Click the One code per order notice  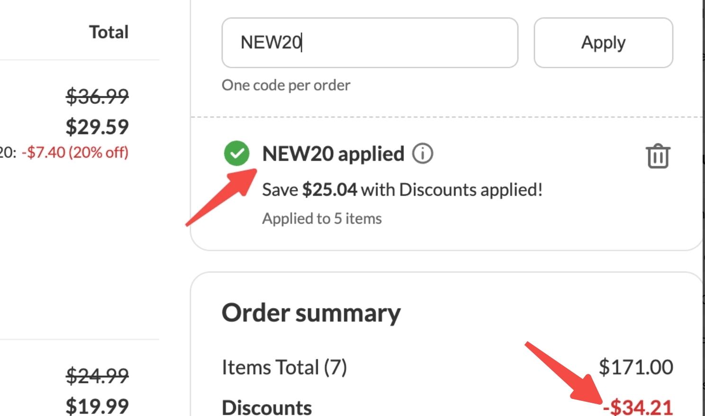tap(285, 85)
